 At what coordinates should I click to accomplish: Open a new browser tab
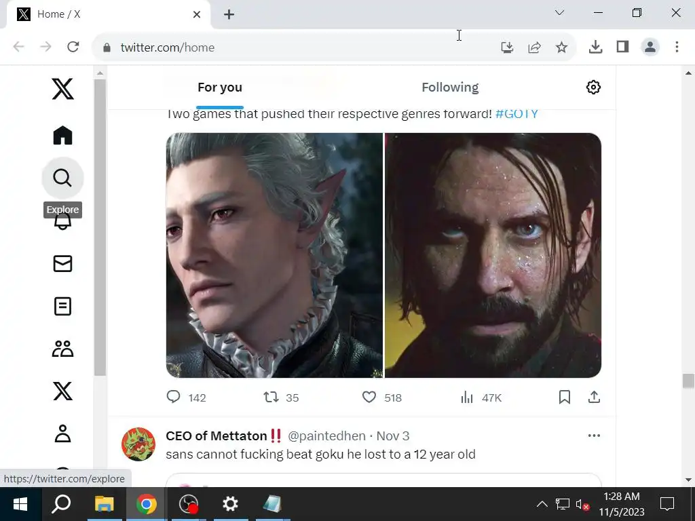point(229,15)
